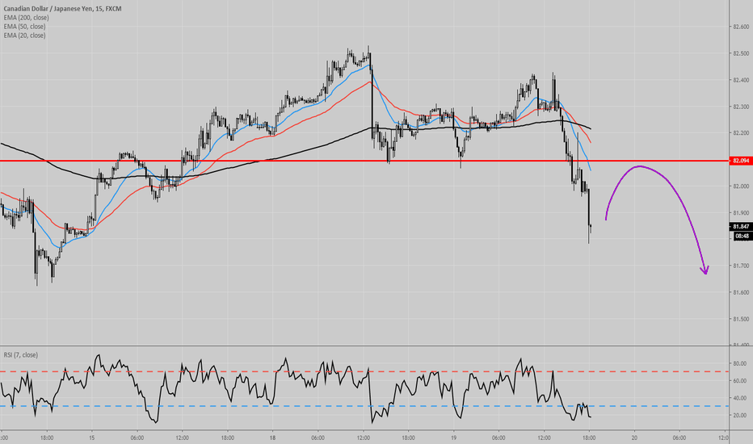Select the EMA (200, close) indicator label

[23, 17]
